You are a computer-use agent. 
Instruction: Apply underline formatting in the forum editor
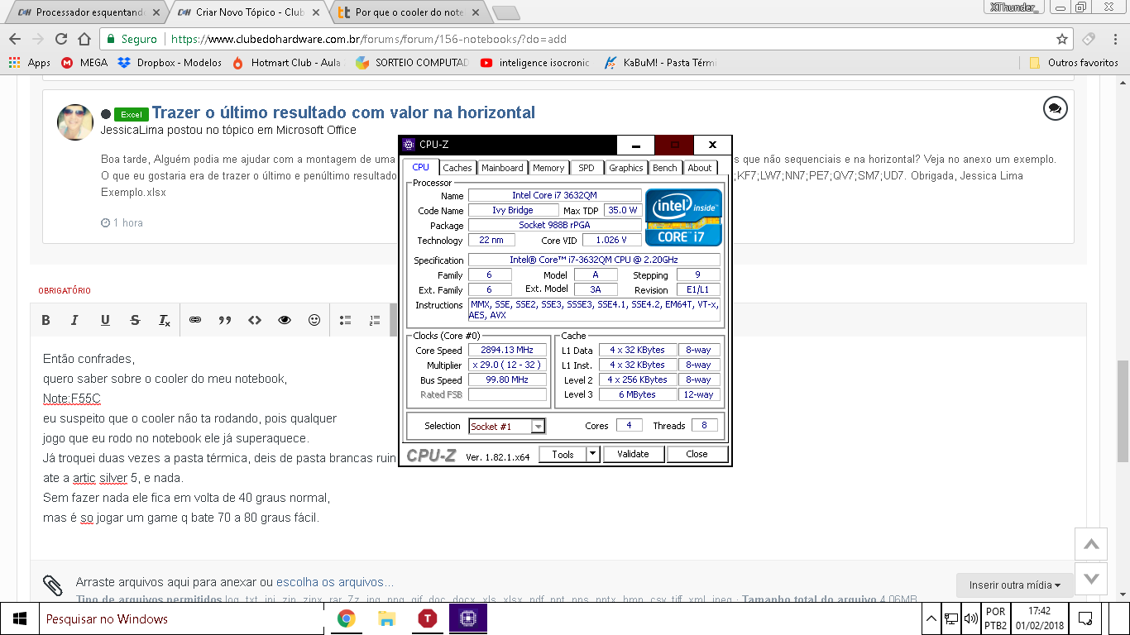coord(105,320)
